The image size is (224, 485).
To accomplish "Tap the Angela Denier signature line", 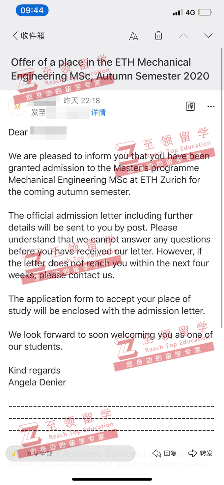I will (x=37, y=382).
